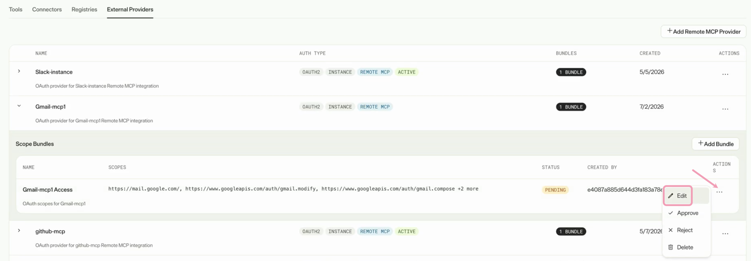Image resolution: width=751 pixels, height=261 pixels.
Task: Choose Edit from the bundle context menu
Action: click(x=686, y=196)
